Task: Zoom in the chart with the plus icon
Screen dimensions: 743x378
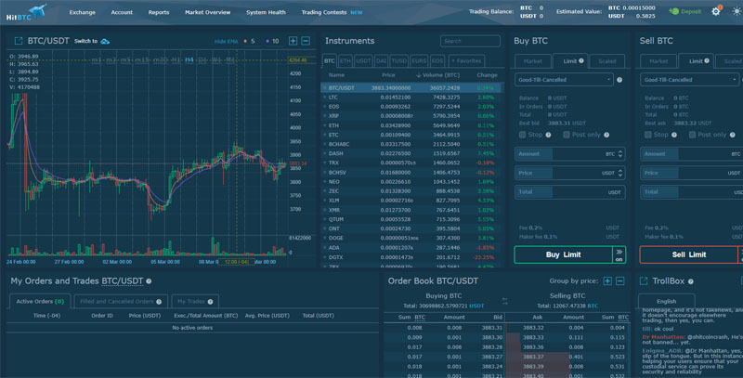Action: (x=293, y=41)
